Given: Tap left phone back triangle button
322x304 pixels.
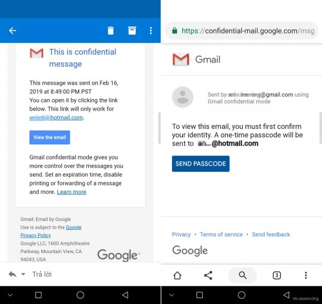Looking at the screenshot, I should point(125,295).
